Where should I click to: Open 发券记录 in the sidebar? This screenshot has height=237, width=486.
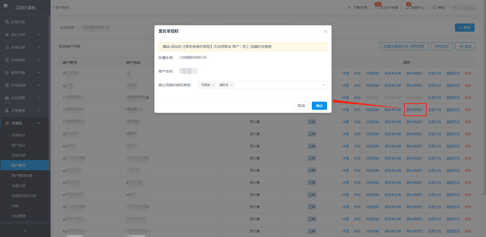click(x=18, y=155)
